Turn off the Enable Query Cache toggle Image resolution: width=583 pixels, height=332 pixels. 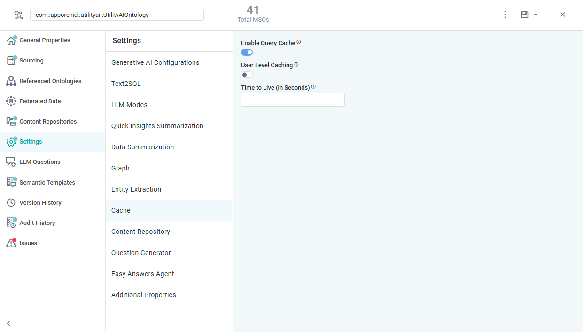[x=247, y=52]
